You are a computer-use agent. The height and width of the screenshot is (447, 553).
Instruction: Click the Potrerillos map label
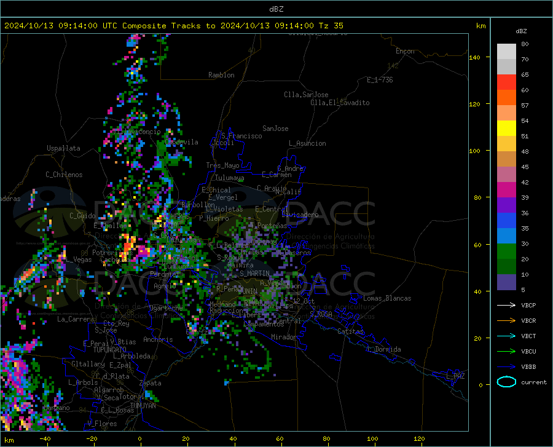coord(112,253)
